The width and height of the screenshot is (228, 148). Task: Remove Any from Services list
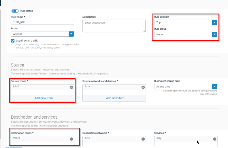(x=215, y=139)
